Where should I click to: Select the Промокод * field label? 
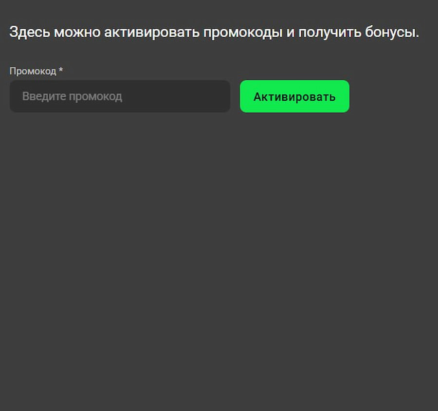(36, 71)
